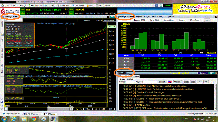
Task: Click the news Option button
Action: pyautogui.click(x=177, y=82)
